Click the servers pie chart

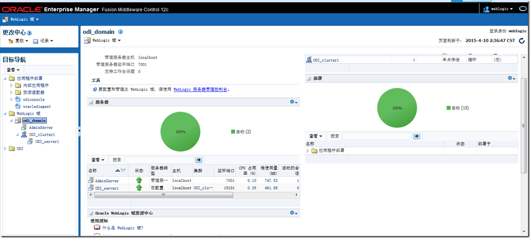click(x=180, y=132)
